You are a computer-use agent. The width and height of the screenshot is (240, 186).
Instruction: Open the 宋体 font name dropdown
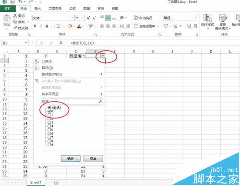(x=72, y=18)
